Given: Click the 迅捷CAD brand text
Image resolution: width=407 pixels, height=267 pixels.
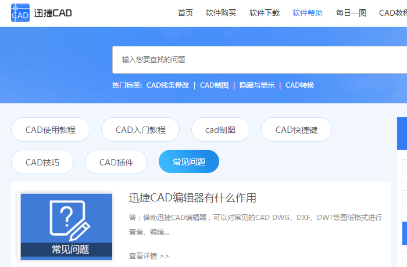Looking at the screenshot, I should [53, 13].
